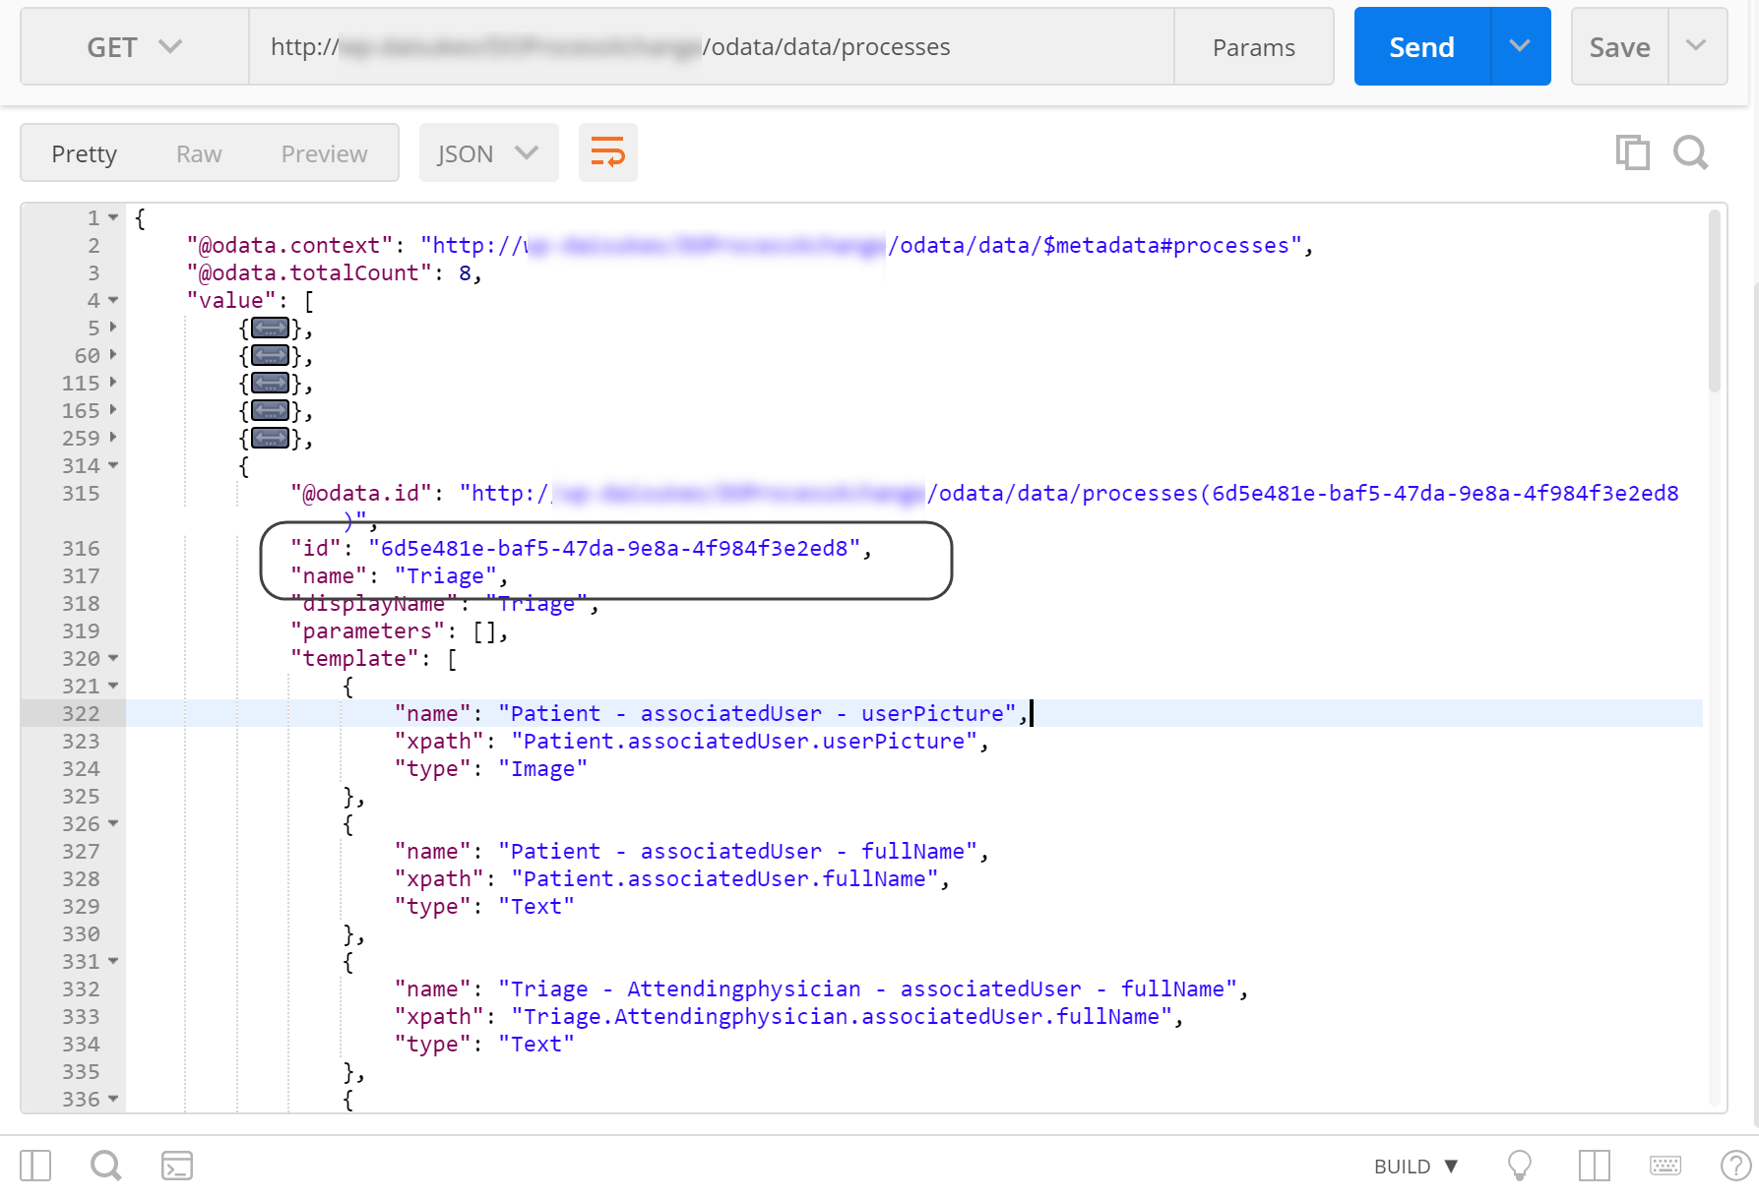Toggle two-pane layout icon
Viewport: 1759px width, 1198px height.
tap(1594, 1166)
